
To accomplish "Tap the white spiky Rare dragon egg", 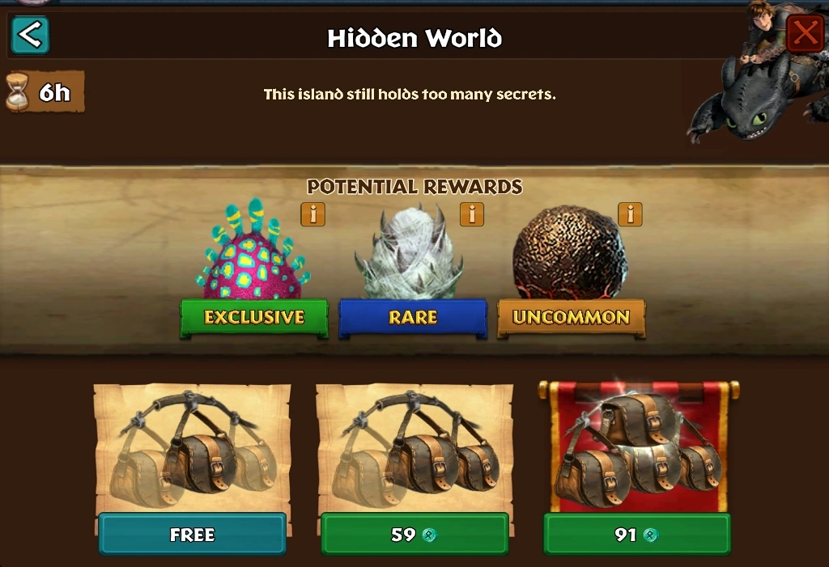I will coord(410,254).
